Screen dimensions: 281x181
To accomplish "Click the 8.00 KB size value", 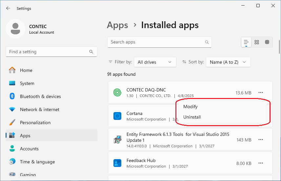I will click(x=244, y=163).
